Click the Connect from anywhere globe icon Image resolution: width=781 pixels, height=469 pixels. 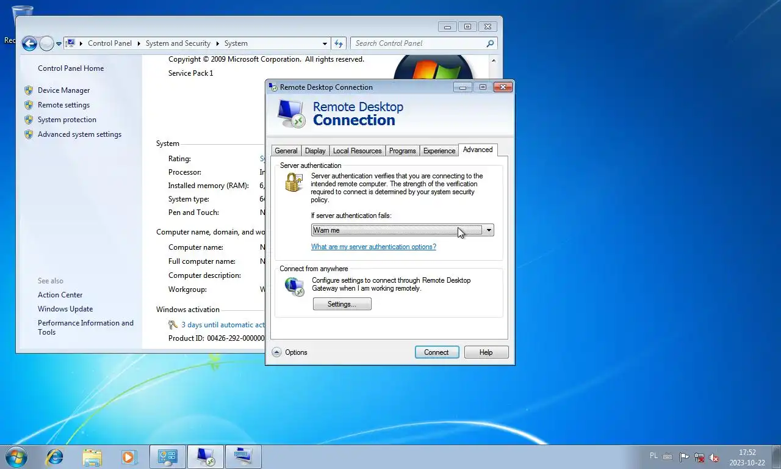point(295,286)
